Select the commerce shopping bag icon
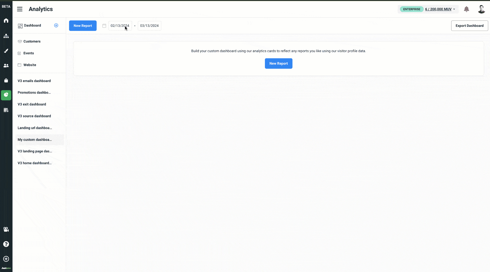The image size is (490, 272). [x=6, y=80]
